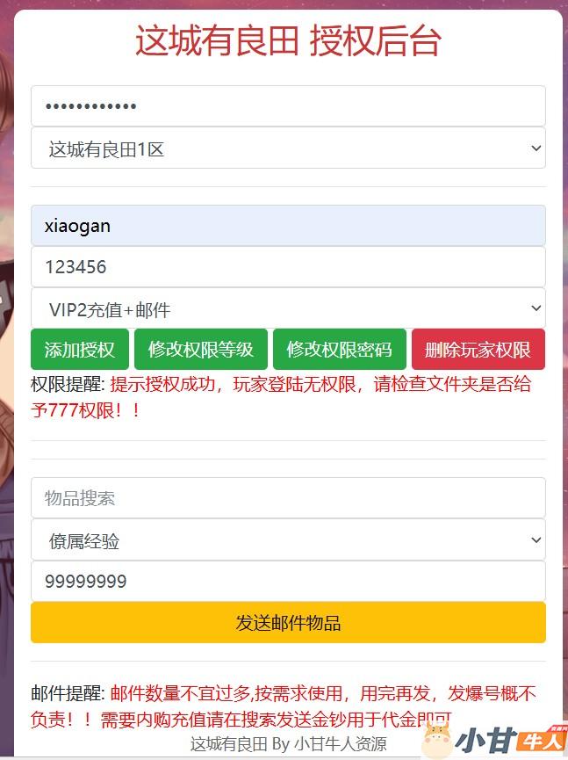Click the 99999999 quantity field
The width and height of the screenshot is (568, 760).
point(288,581)
